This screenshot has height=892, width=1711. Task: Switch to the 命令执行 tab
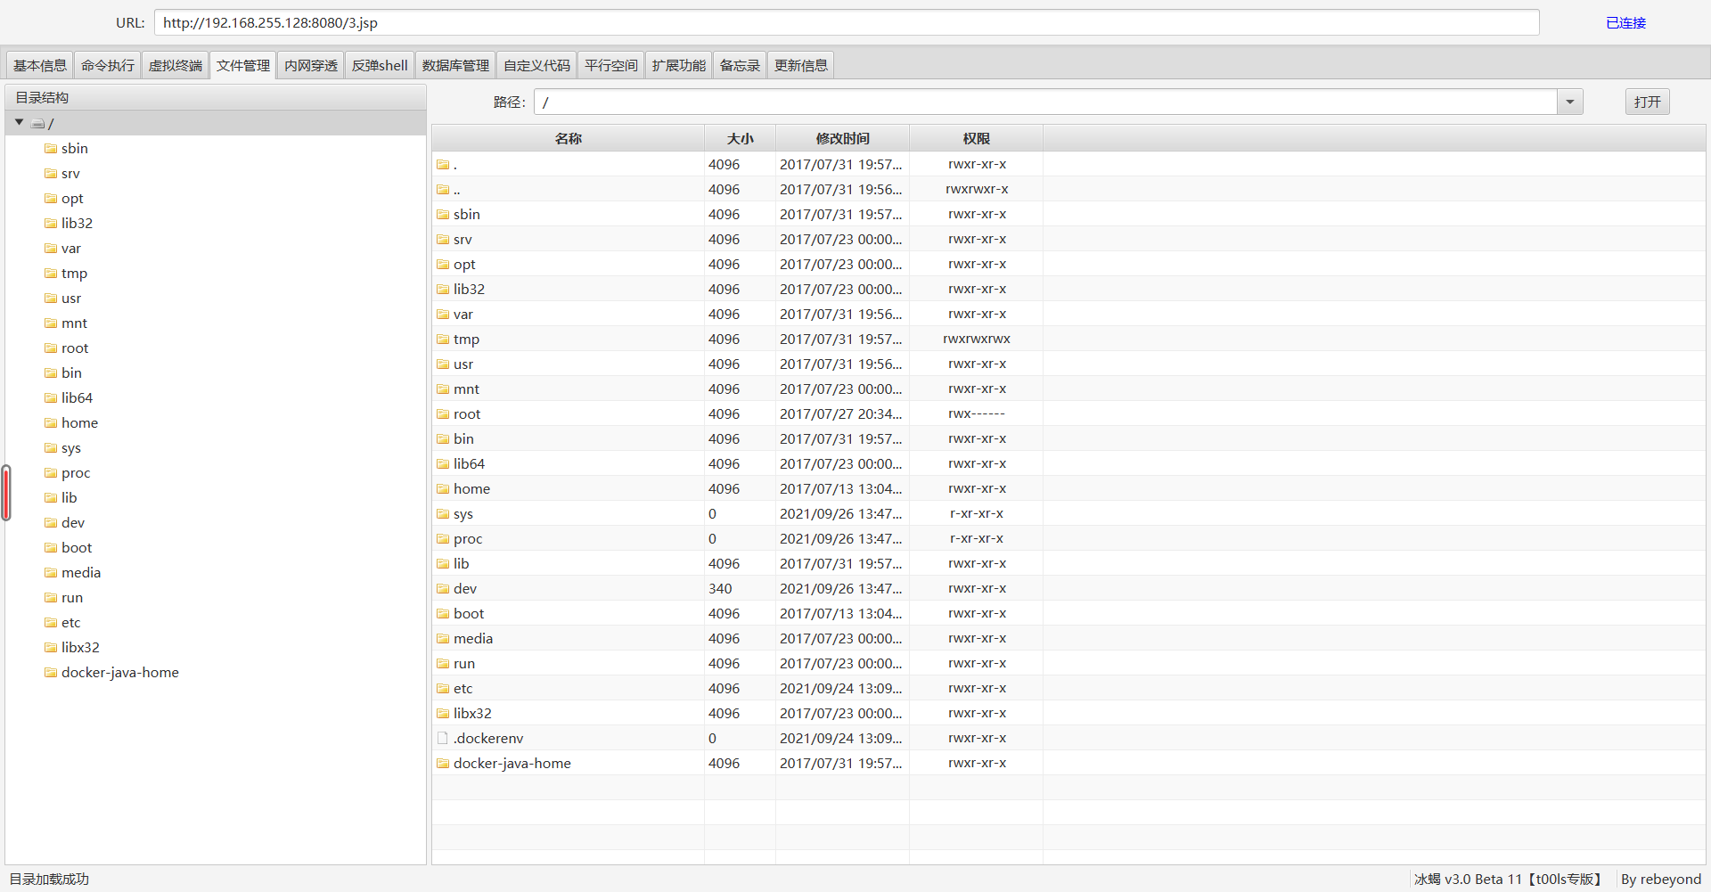pyautogui.click(x=108, y=65)
